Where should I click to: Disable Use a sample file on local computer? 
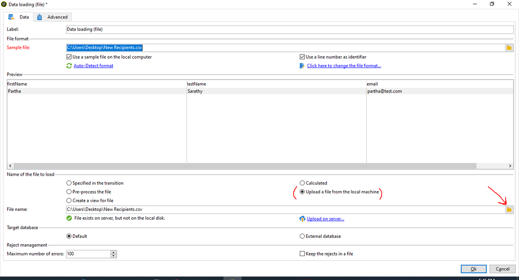click(69, 57)
